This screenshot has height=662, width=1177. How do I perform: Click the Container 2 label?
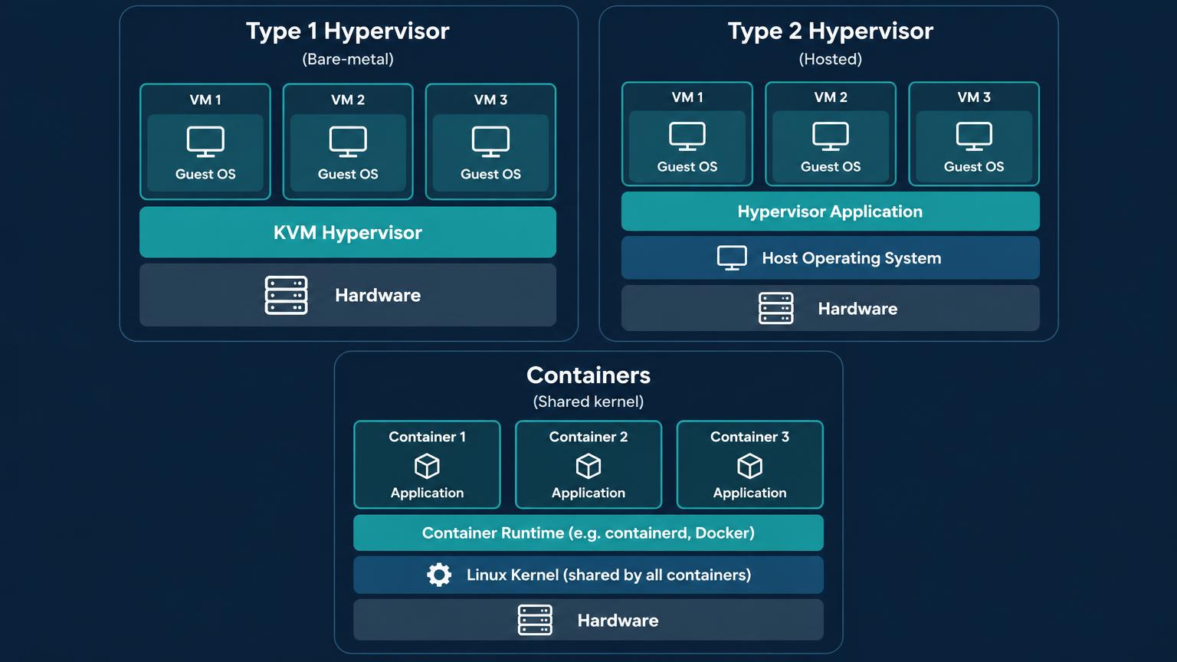coord(588,437)
